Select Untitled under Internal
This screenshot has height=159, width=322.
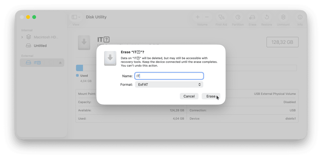coord(40,46)
